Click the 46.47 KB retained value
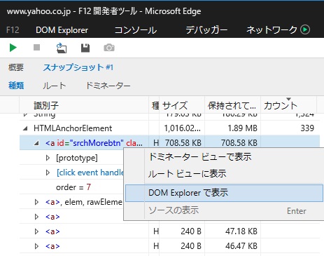Viewport: 324px width, 256px height. [x=241, y=246]
